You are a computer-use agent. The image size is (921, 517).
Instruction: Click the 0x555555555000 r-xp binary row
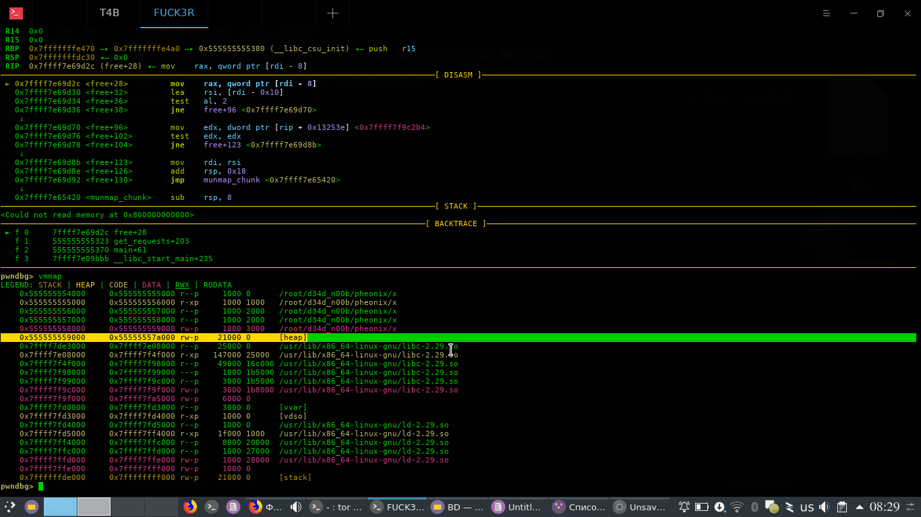(x=208, y=302)
